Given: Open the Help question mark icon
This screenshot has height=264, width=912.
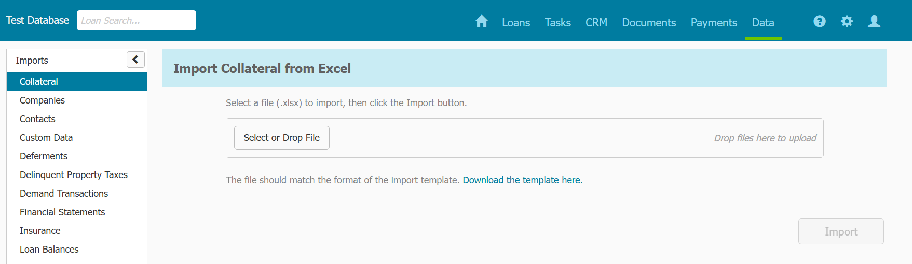Looking at the screenshot, I should (819, 21).
